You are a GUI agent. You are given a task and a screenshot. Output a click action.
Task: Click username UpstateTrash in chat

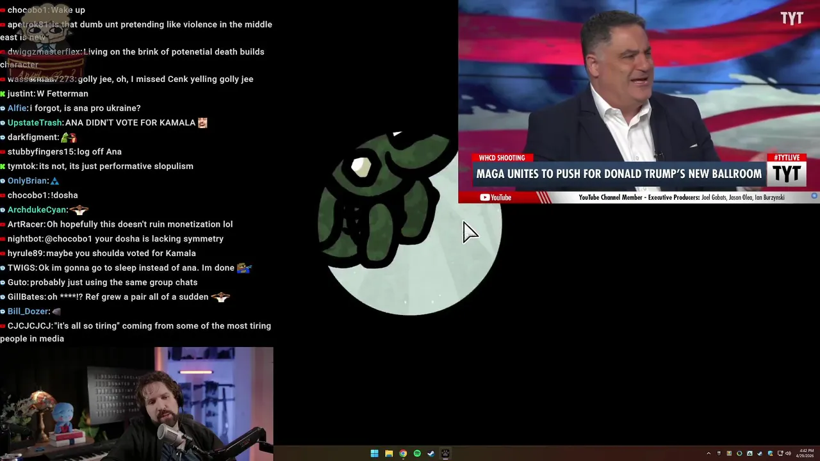click(x=35, y=122)
